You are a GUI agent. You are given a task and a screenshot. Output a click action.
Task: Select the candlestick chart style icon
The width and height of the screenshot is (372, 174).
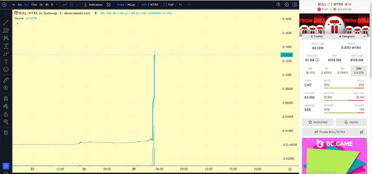71,5
